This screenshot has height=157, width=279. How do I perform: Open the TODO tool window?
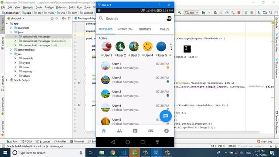[27, 141]
